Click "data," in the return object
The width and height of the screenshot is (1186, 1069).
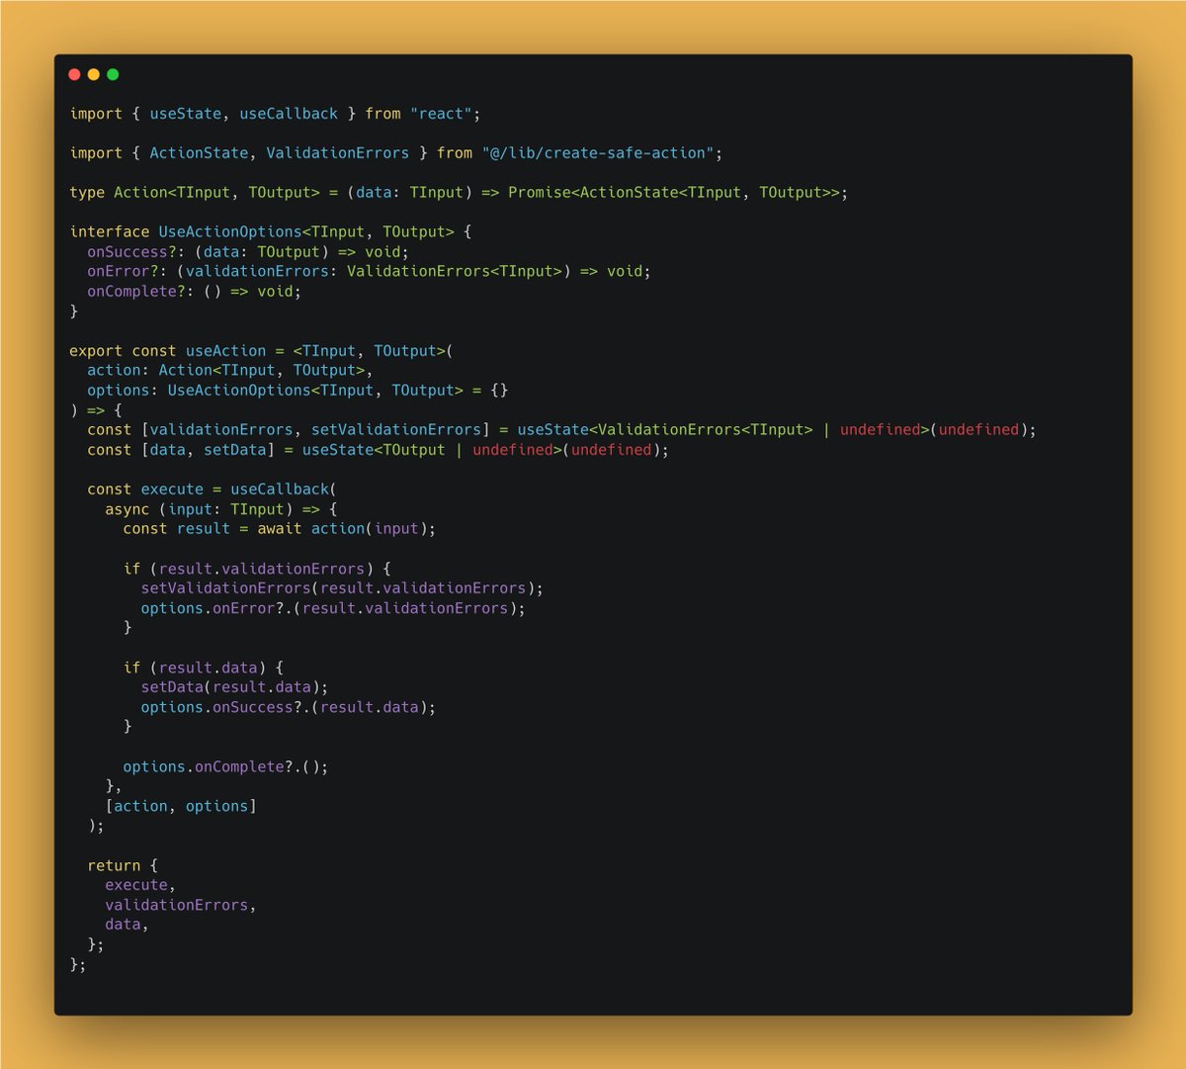(127, 925)
